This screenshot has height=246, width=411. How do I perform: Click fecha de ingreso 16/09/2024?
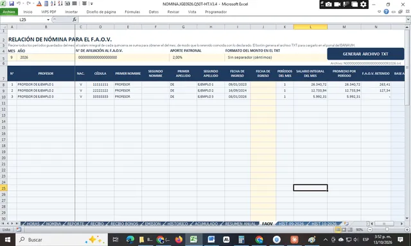point(237,90)
